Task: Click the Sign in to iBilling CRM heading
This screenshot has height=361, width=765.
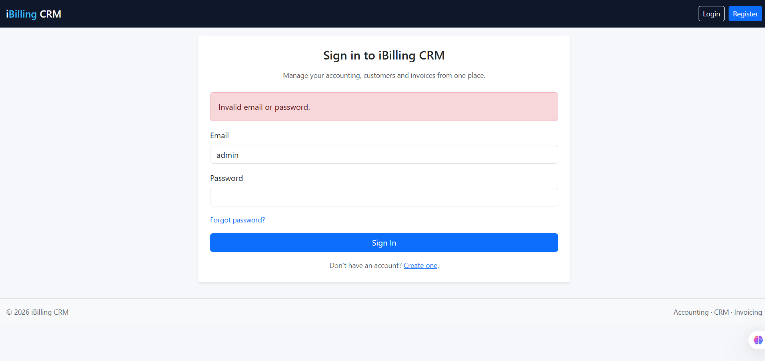Action: click(384, 56)
